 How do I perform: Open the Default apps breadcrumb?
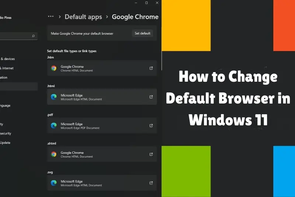pos(83,17)
